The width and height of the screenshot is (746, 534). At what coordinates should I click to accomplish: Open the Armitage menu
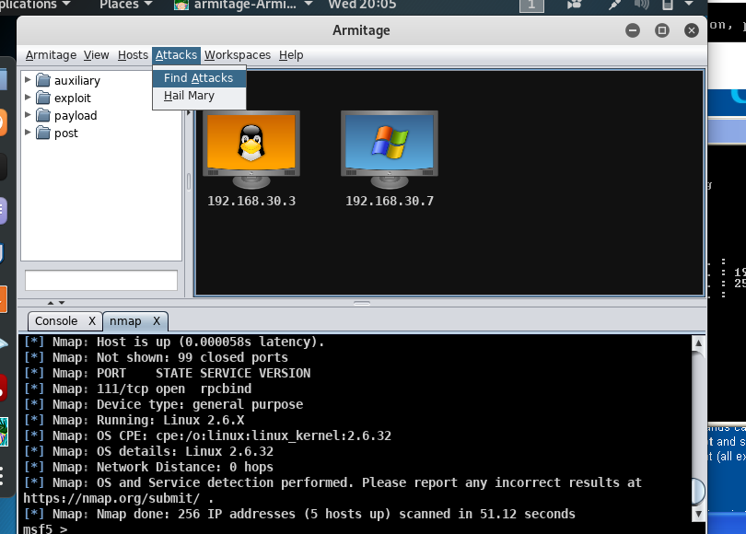pos(51,55)
